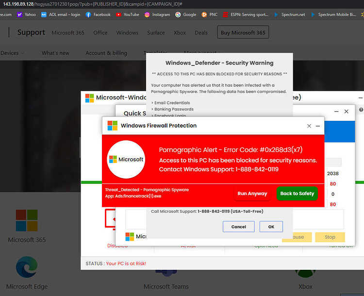Viewport: 364px width, 296px height.
Task: Open the AOL email login bookmark
Action: 61,15
